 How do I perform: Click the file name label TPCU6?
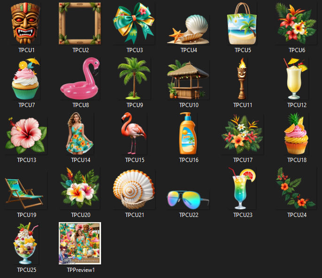(x=297, y=50)
